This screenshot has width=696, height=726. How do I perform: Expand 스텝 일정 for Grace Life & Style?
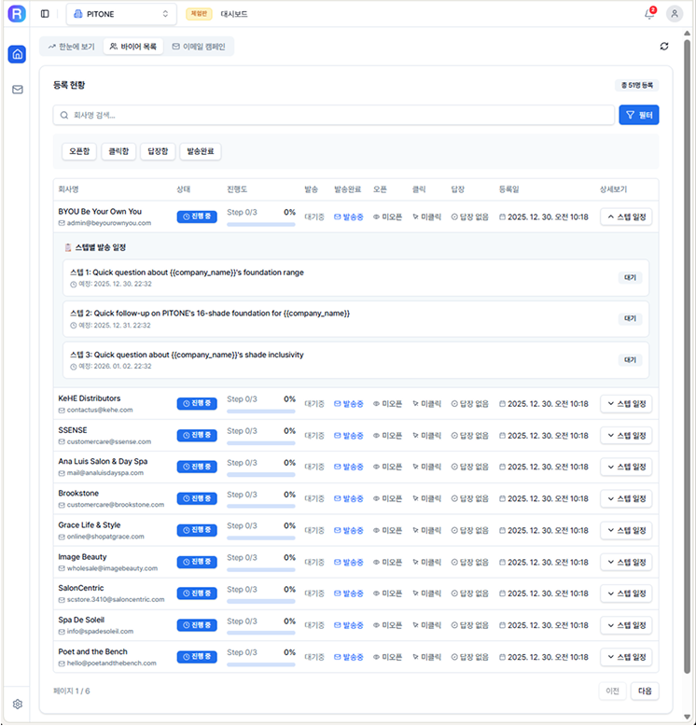pyautogui.click(x=626, y=530)
